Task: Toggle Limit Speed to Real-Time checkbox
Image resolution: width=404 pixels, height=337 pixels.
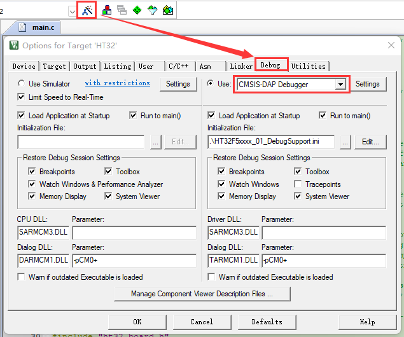Action: click(x=22, y=97)
